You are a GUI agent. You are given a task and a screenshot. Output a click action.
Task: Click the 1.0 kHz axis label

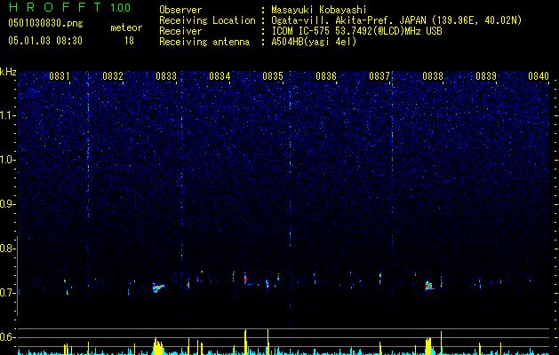(7, 160)
